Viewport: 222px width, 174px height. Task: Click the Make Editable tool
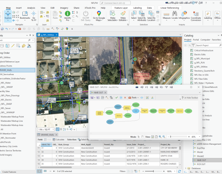click(123, 16)
